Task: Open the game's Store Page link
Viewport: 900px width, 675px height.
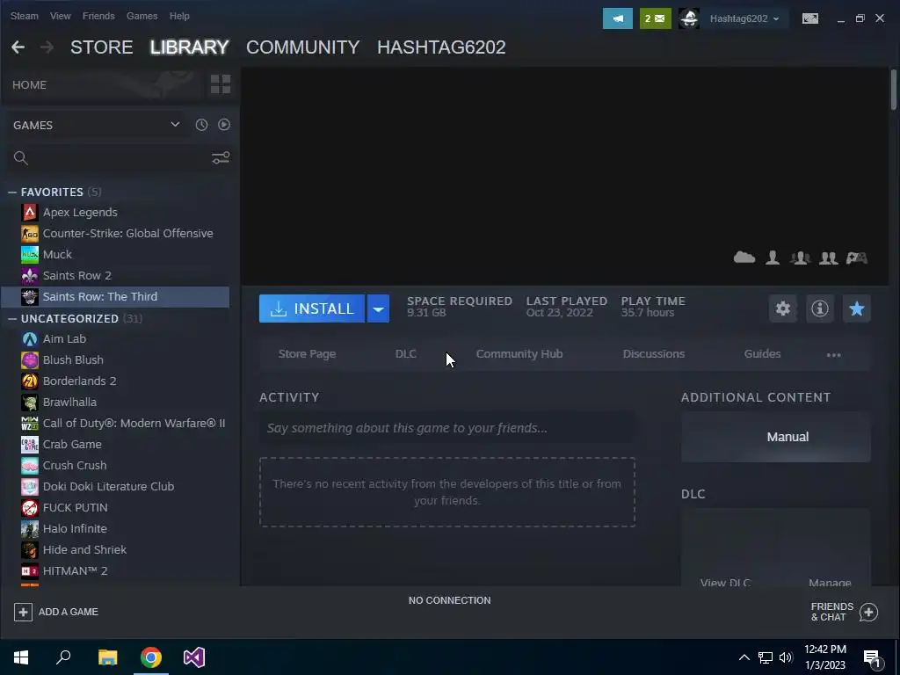Action: pos(307,354)
